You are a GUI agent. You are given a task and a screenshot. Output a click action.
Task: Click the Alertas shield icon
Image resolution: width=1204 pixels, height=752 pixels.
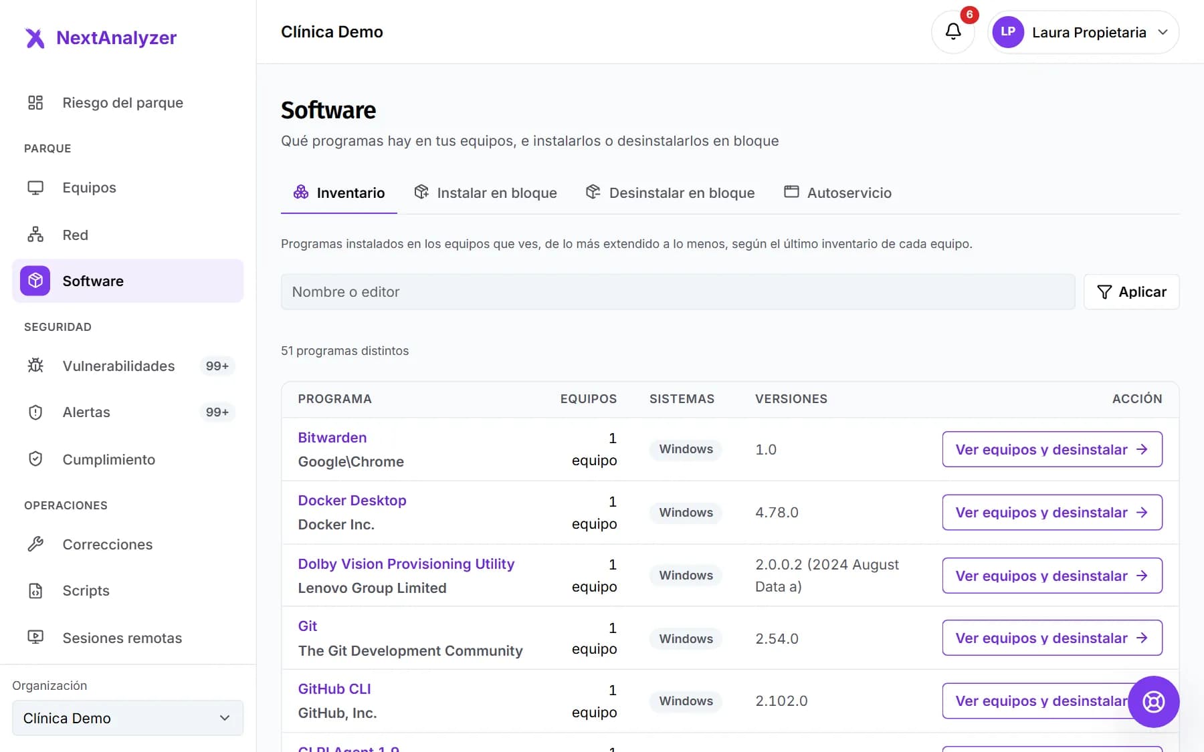(x=35, y=412)
